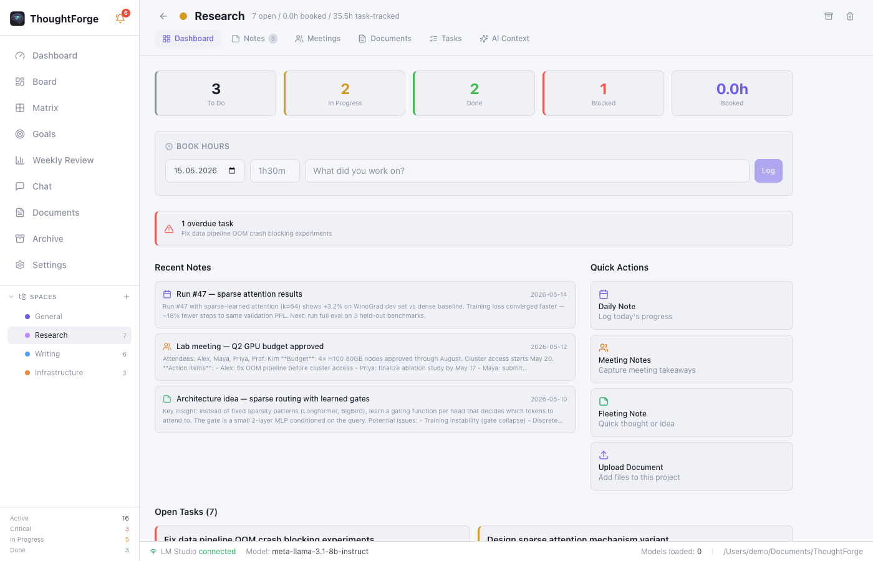Click the LM Studio connection wifi icon

(x=153, y=552)
